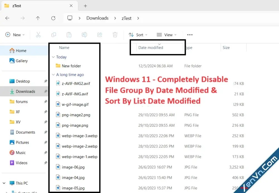Collapse the A long time ago group

(53, 75)
